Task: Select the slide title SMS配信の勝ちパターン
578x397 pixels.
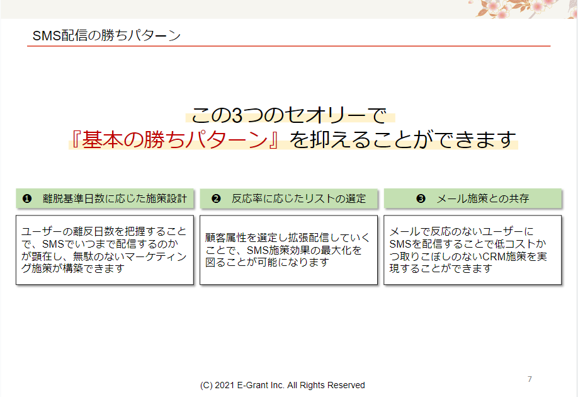Action: tap(106, 35)
